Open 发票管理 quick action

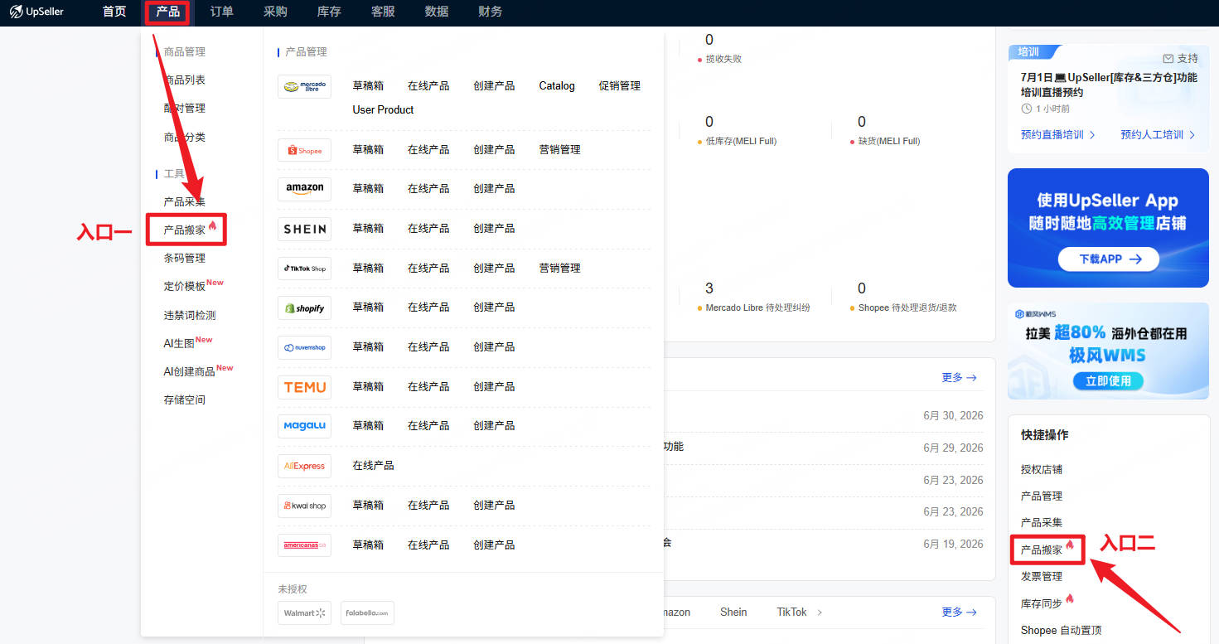[1042, 576]
